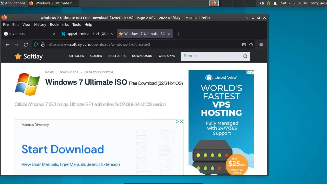Open Firefox hamburger application menu
Screen dimensions: 327x184
click(x=261, y=44)
